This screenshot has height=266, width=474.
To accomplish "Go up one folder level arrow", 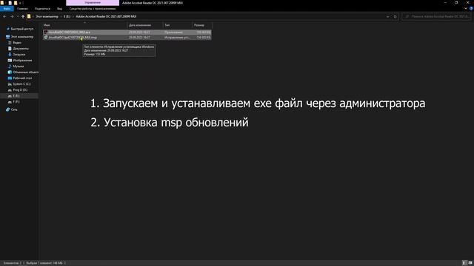I will point(23,16).
